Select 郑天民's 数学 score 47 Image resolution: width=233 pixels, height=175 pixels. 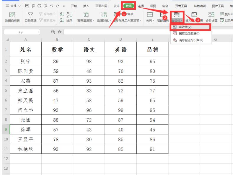click(x=57, y=100)
